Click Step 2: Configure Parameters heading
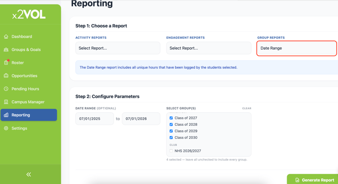 107,97
